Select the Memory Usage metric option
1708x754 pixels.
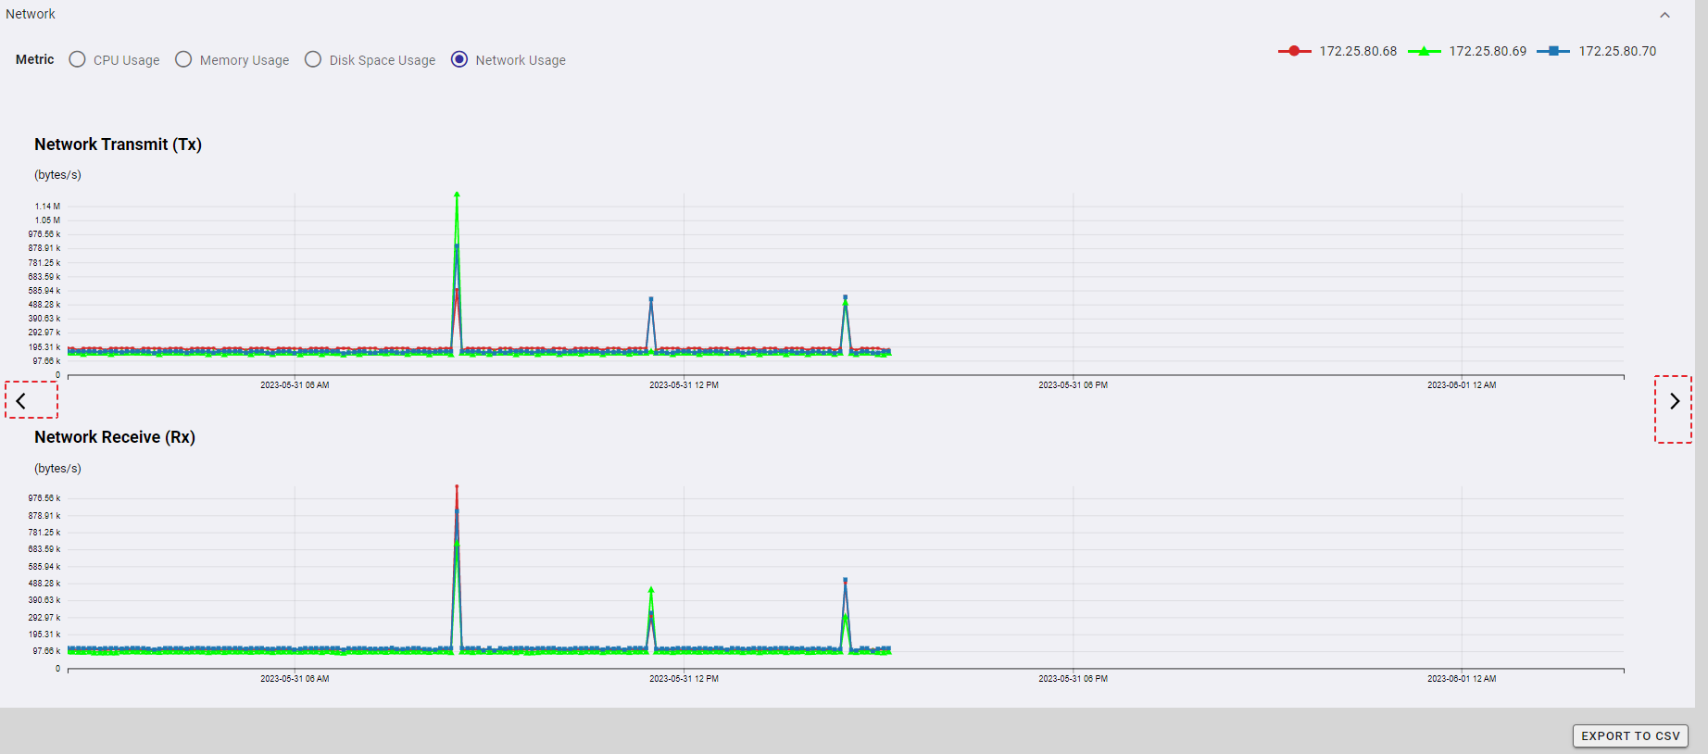(184, 59)
